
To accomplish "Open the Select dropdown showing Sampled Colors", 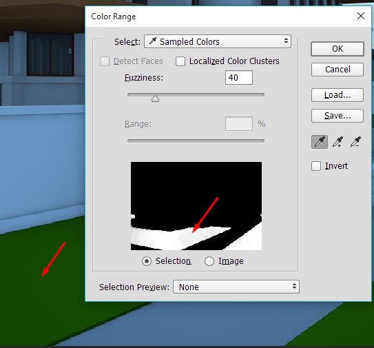I will [x=218, y=41].
